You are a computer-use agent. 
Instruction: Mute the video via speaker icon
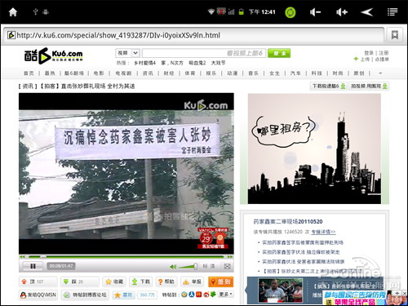pyautogui.click(x=173, y=267)
